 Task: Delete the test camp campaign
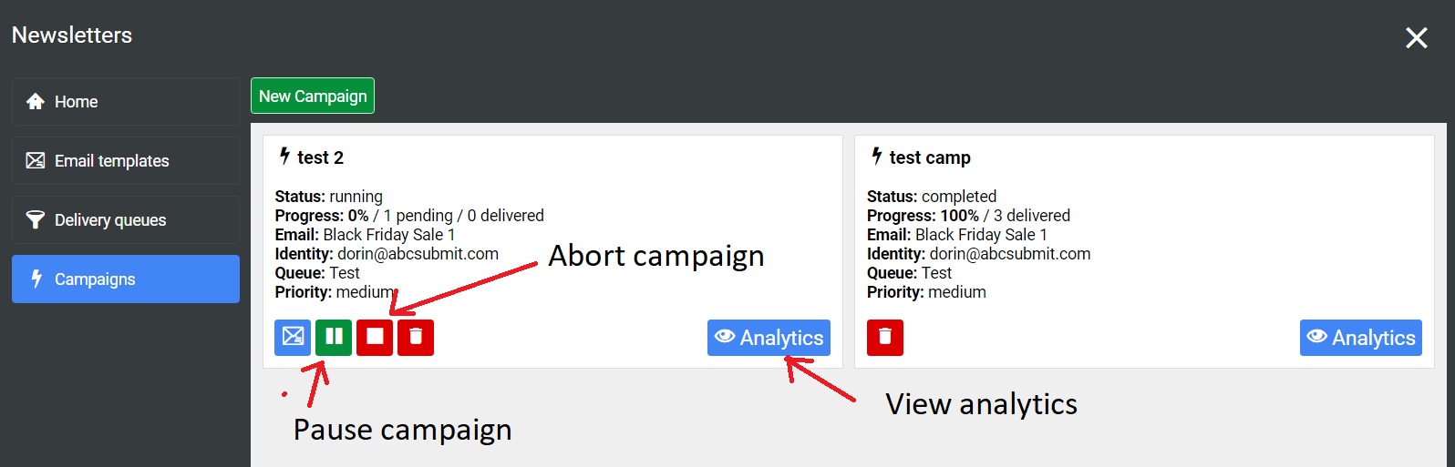click(x=884, y=338)
